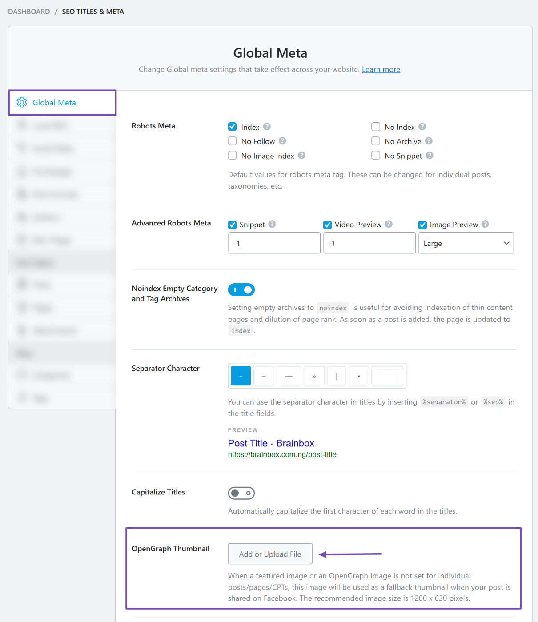
Task: Select the Global Meta tab
Action: 62,103
